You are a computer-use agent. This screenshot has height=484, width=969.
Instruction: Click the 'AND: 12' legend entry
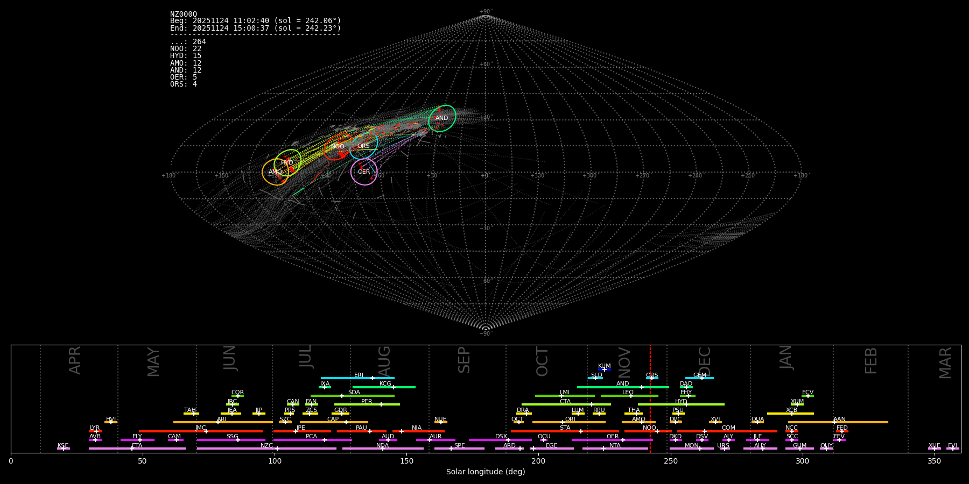[186, 70]
